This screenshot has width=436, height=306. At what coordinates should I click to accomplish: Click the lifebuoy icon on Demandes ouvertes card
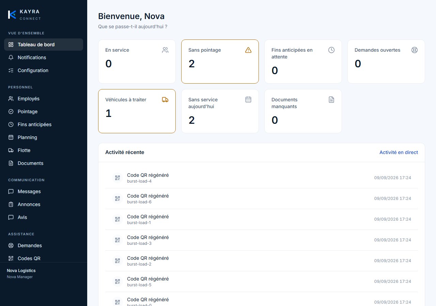[415, 50]
